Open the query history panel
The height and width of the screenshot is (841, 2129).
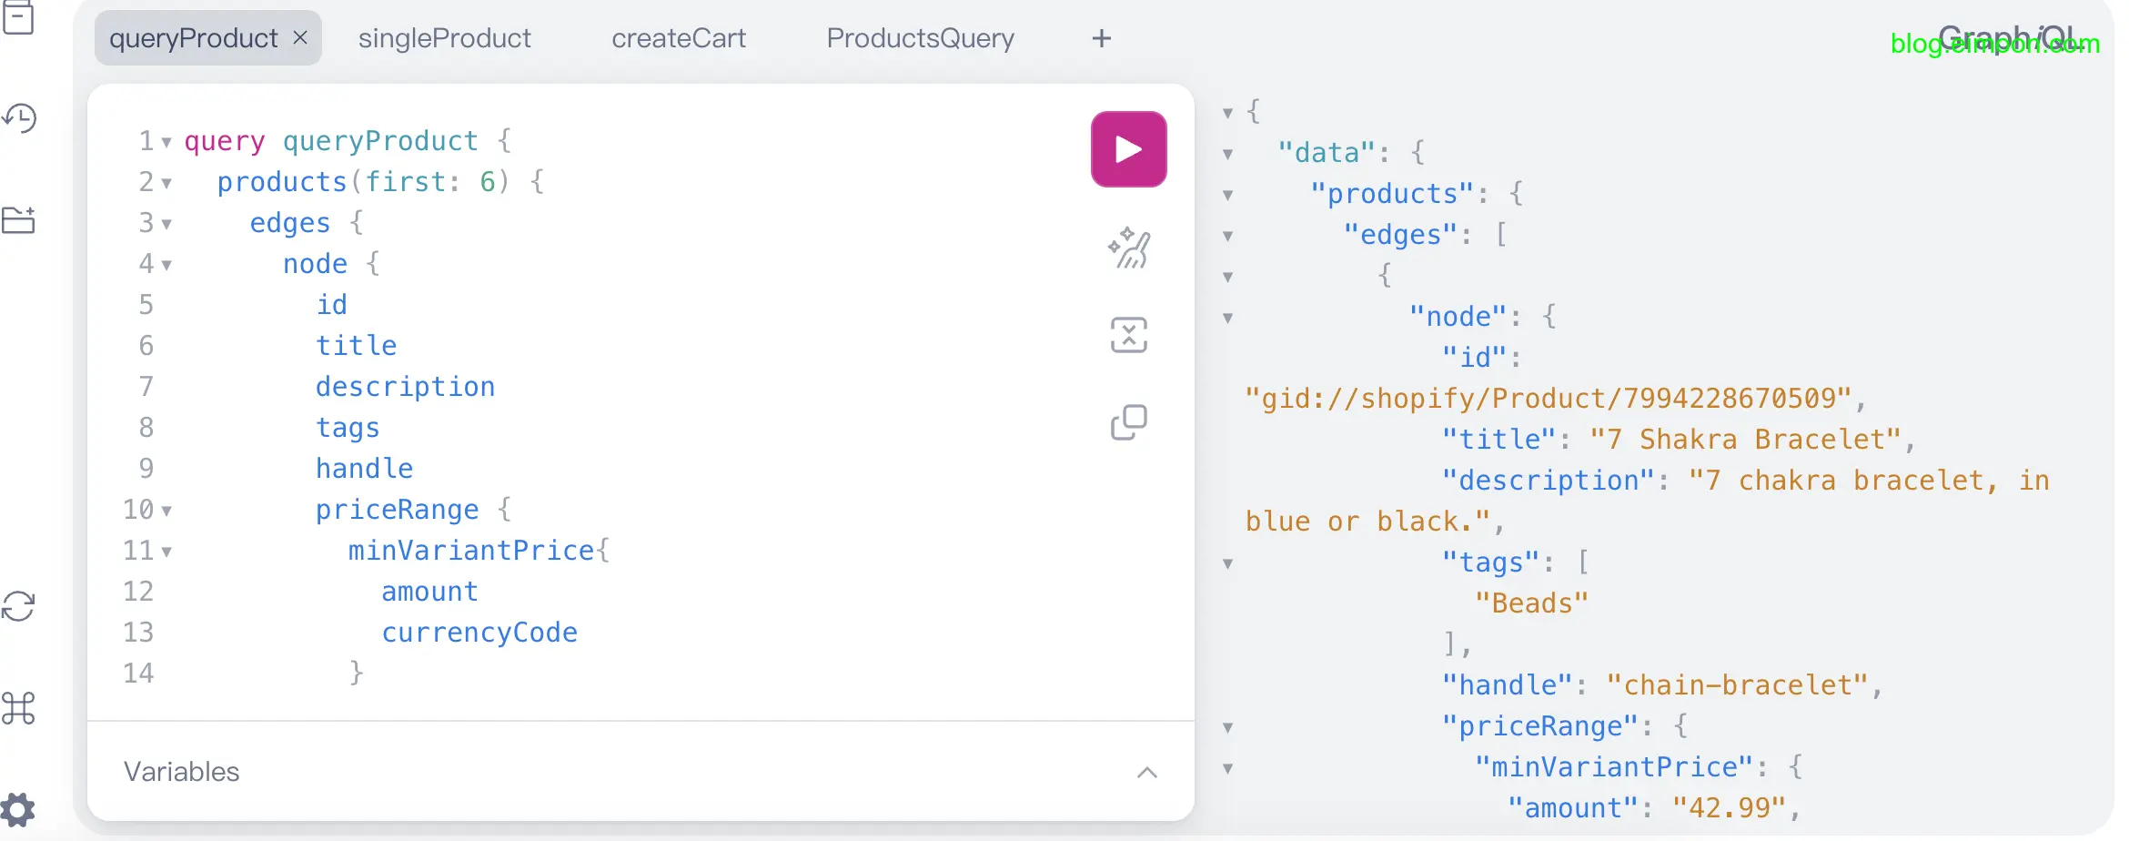(x=19, y=117)
